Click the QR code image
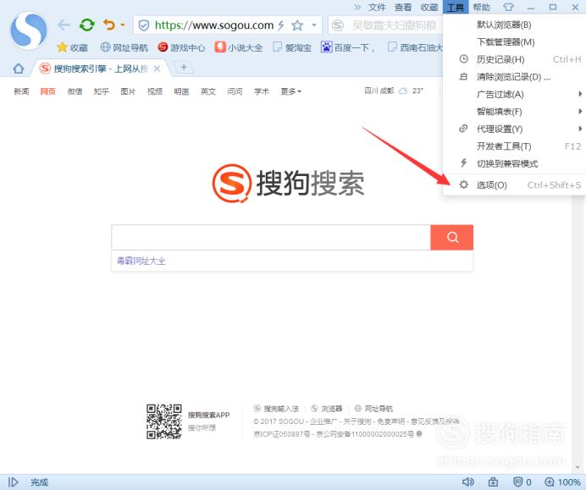Screen dimensions: 586x490 164,421
